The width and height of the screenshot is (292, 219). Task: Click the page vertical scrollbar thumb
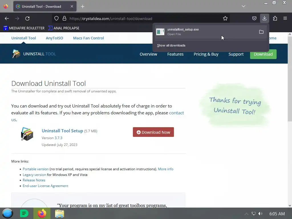coord(290,79)
